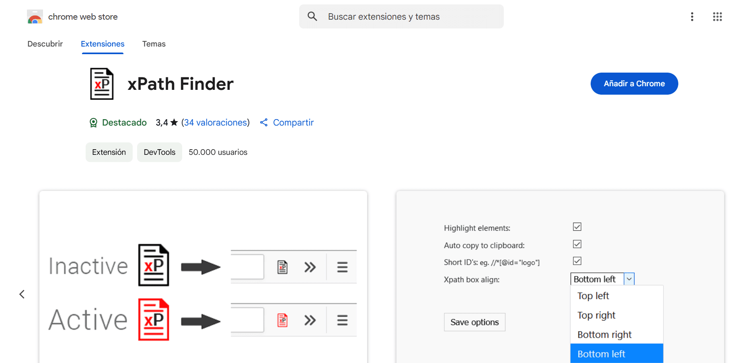
Task: Open the Xpath box align dropdown
Action: 629,278
